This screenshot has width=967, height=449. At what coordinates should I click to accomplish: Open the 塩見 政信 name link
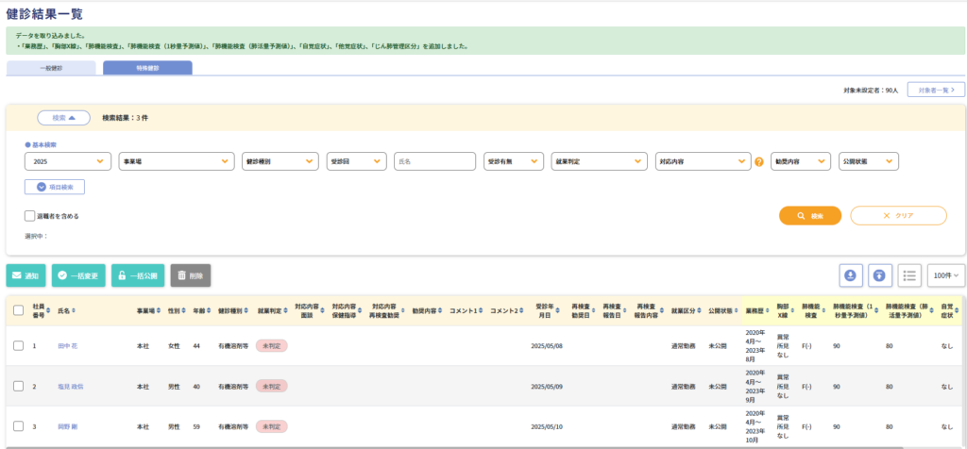70,387
